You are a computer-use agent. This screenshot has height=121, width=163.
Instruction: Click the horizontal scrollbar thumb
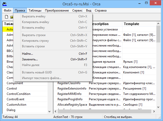pos(104,112)
